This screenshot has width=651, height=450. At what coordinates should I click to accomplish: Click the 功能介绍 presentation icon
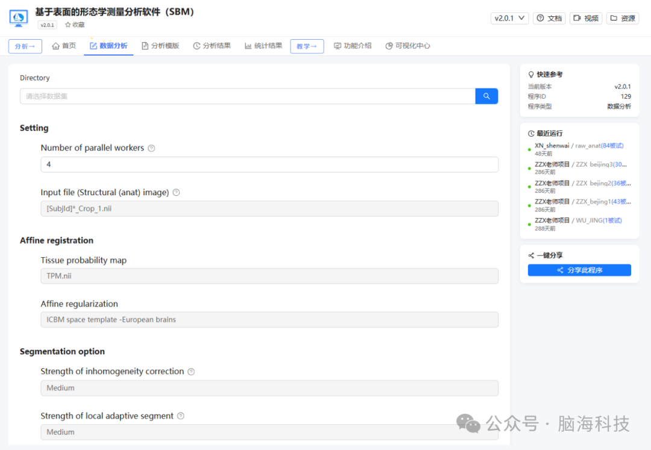point(338,46)
